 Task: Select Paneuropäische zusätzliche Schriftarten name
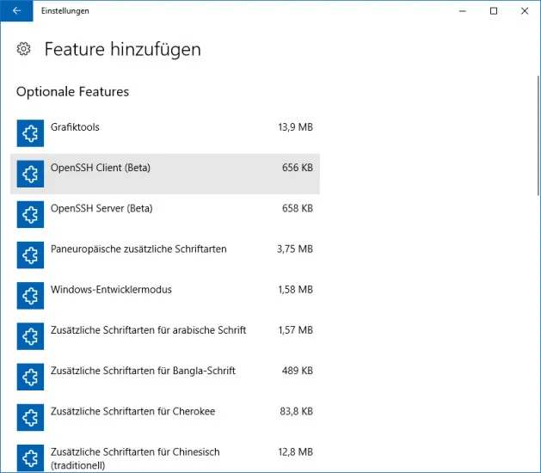coord(138,249)
